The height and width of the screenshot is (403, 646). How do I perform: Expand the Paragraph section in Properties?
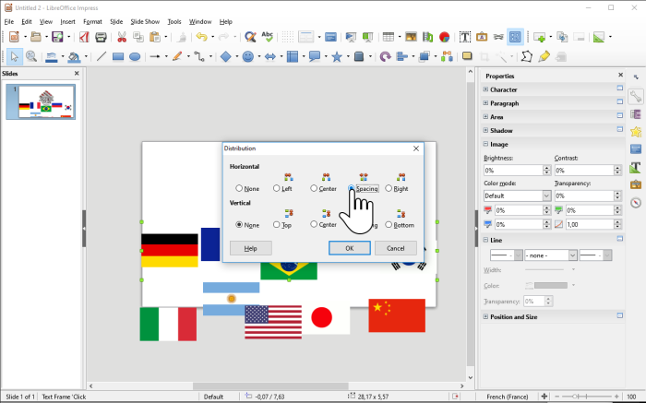[x=485, y=103]
